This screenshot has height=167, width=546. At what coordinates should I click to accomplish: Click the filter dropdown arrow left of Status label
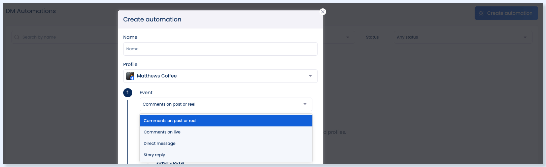point(348,37)
